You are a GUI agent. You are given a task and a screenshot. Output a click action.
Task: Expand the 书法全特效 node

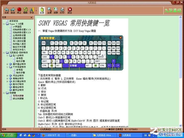pyautogui.click(x=7, y=76)
